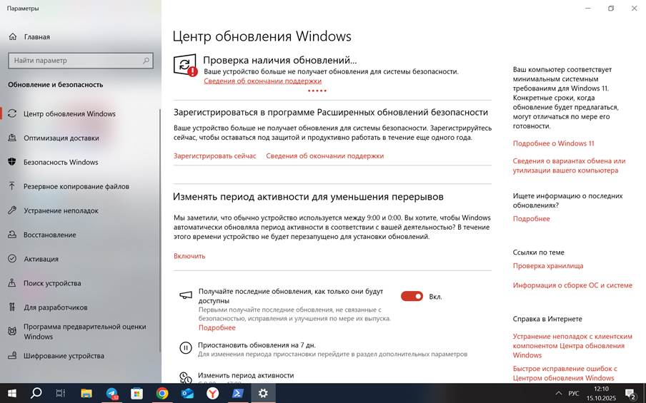
Task: Open Изменить период активности option
Action: [x=245, y=375]
